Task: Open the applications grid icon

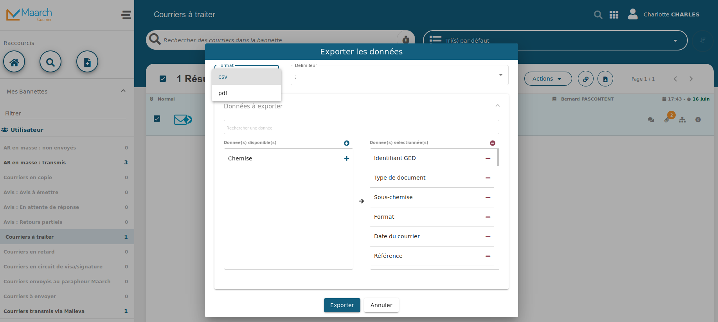Action: pos(614,15)
